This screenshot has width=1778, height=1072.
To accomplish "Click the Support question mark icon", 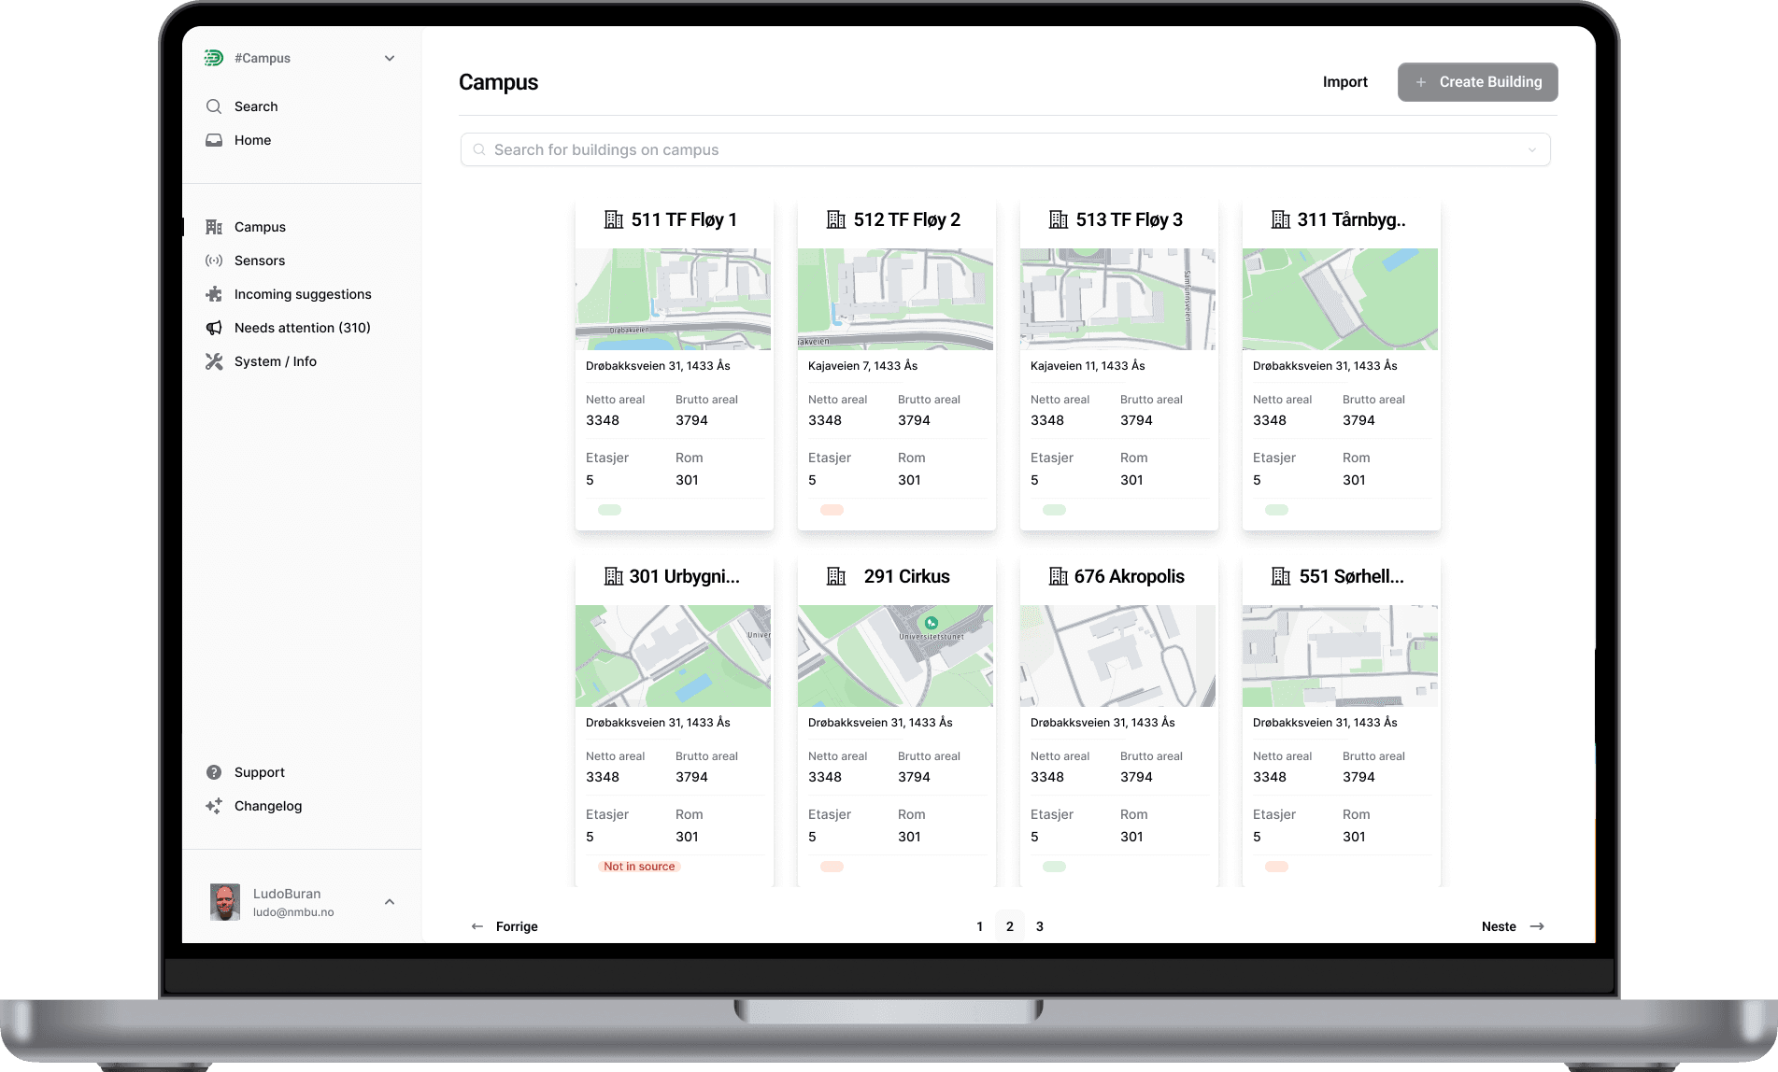I will click(x=214, y=772).
